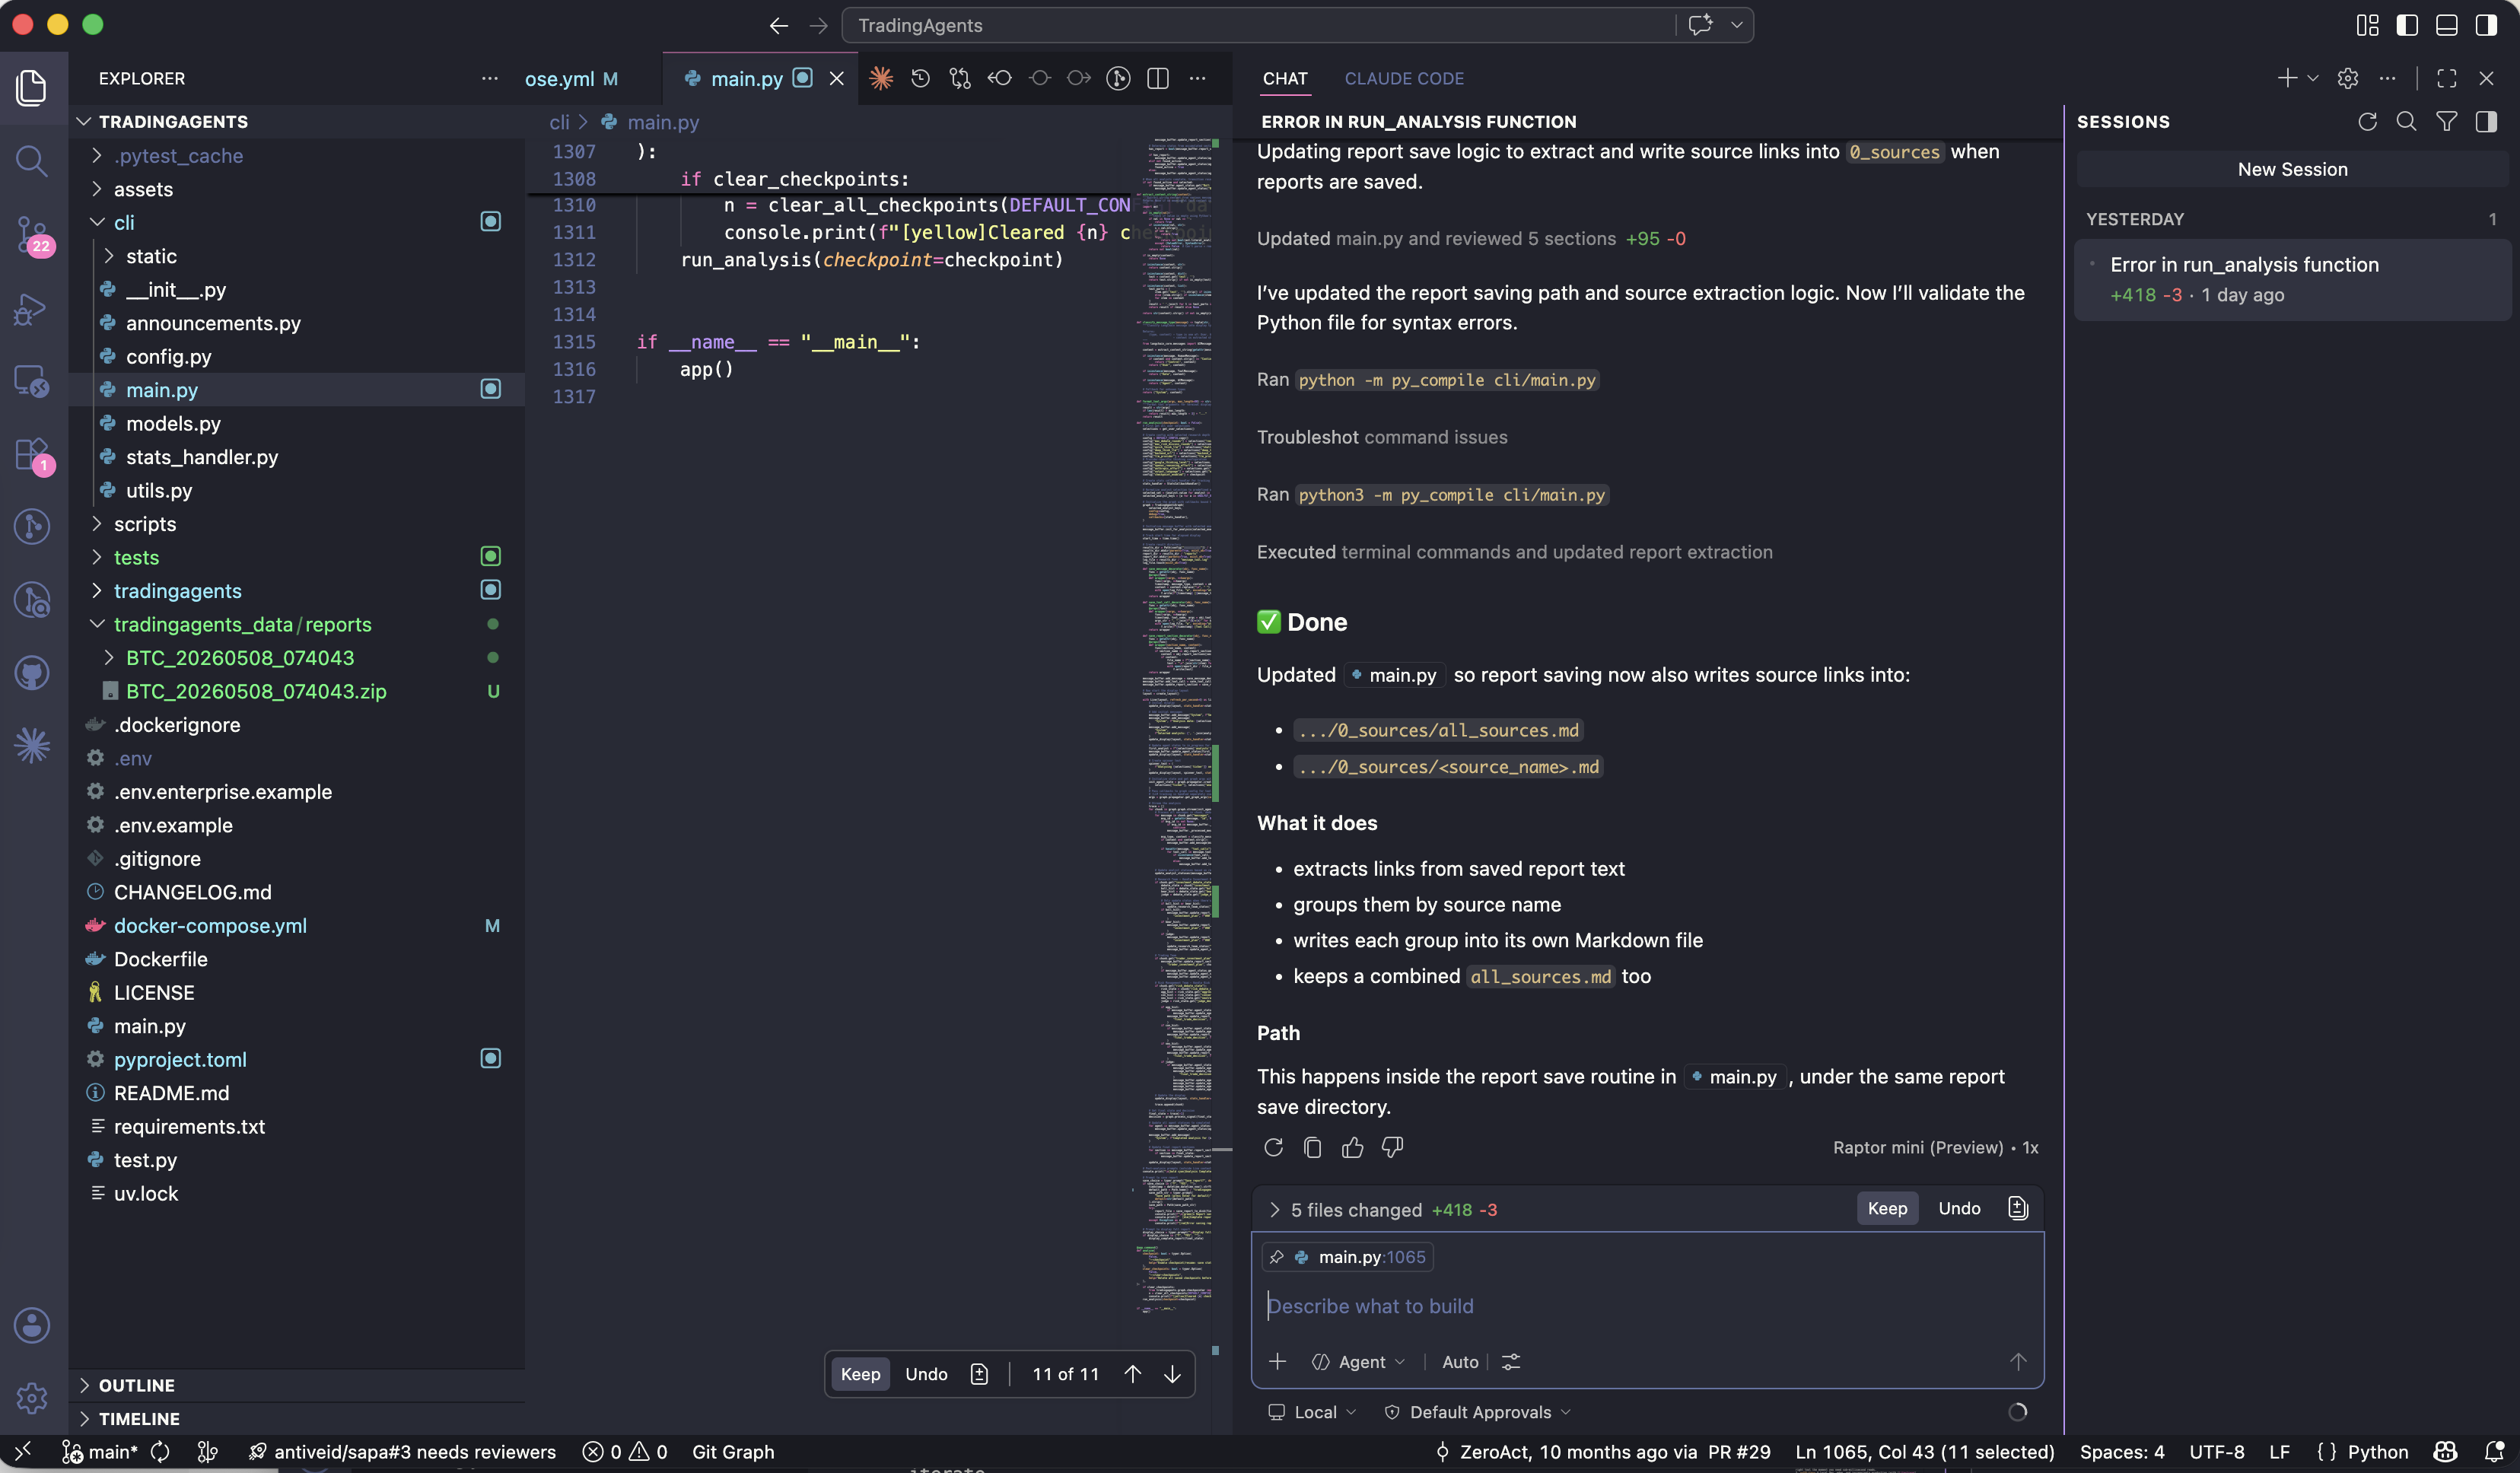The image size is (2520, 1473).
Task: Expand 5 files changed list
Action: pos(1274,1209)
